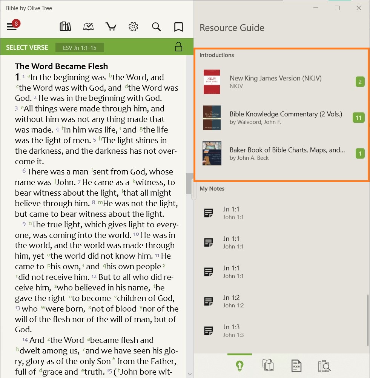370x378 pixels.
Task: Select the Resource Guide lightbulb tab
Action: tap(240, 366)
